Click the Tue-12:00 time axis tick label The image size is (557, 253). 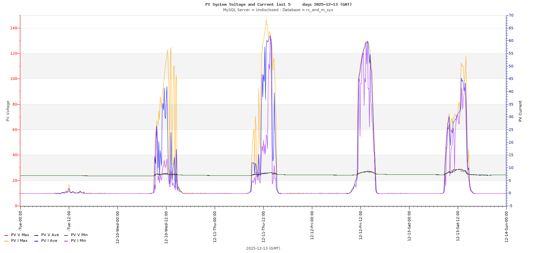69,221
